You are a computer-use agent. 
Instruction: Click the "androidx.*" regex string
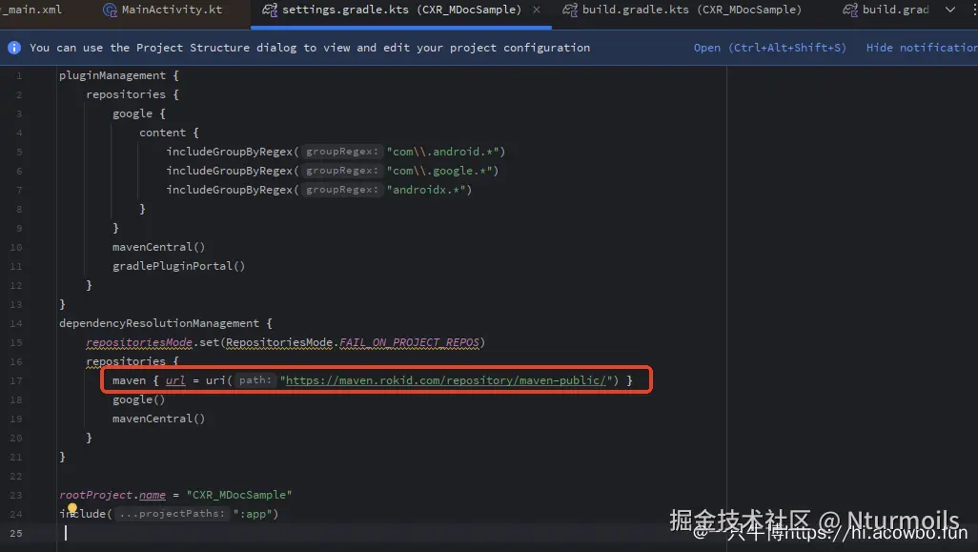coord(426,190)
